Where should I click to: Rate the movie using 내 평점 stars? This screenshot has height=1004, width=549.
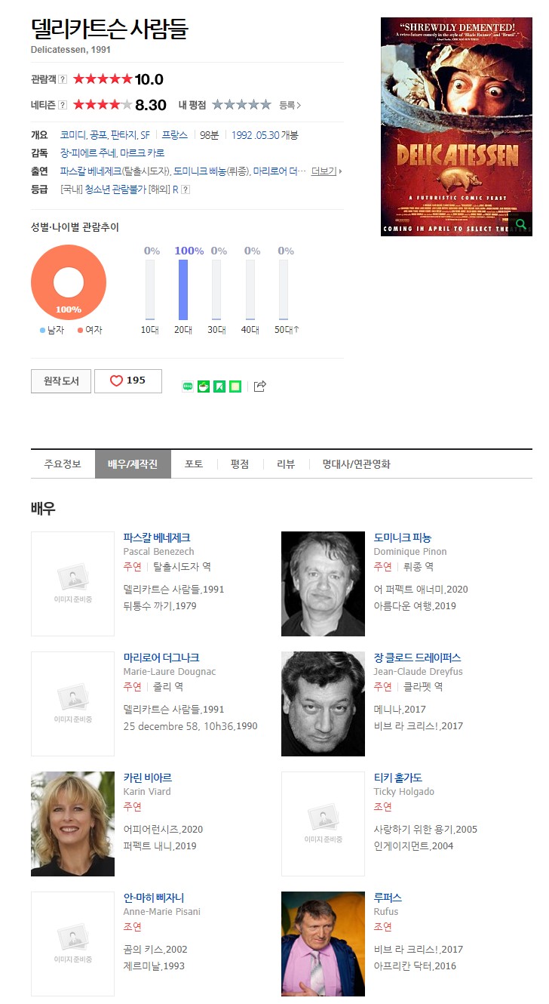click(x=241, y=105)
